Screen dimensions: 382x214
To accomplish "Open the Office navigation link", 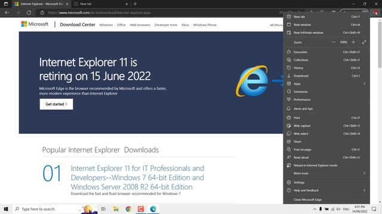I will 121,25.
